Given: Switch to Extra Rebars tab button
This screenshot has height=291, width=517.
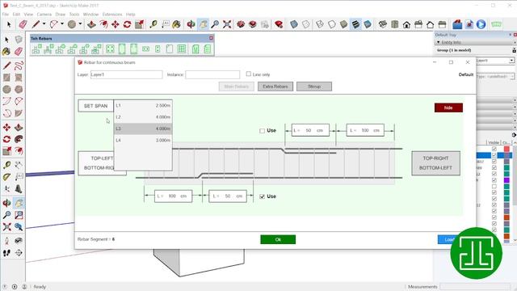Looking at the screenshot, I should click(x=275, y=86).
